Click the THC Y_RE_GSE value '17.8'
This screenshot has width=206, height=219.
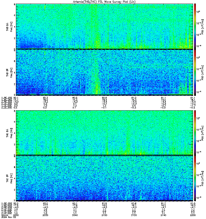point(75,206)
